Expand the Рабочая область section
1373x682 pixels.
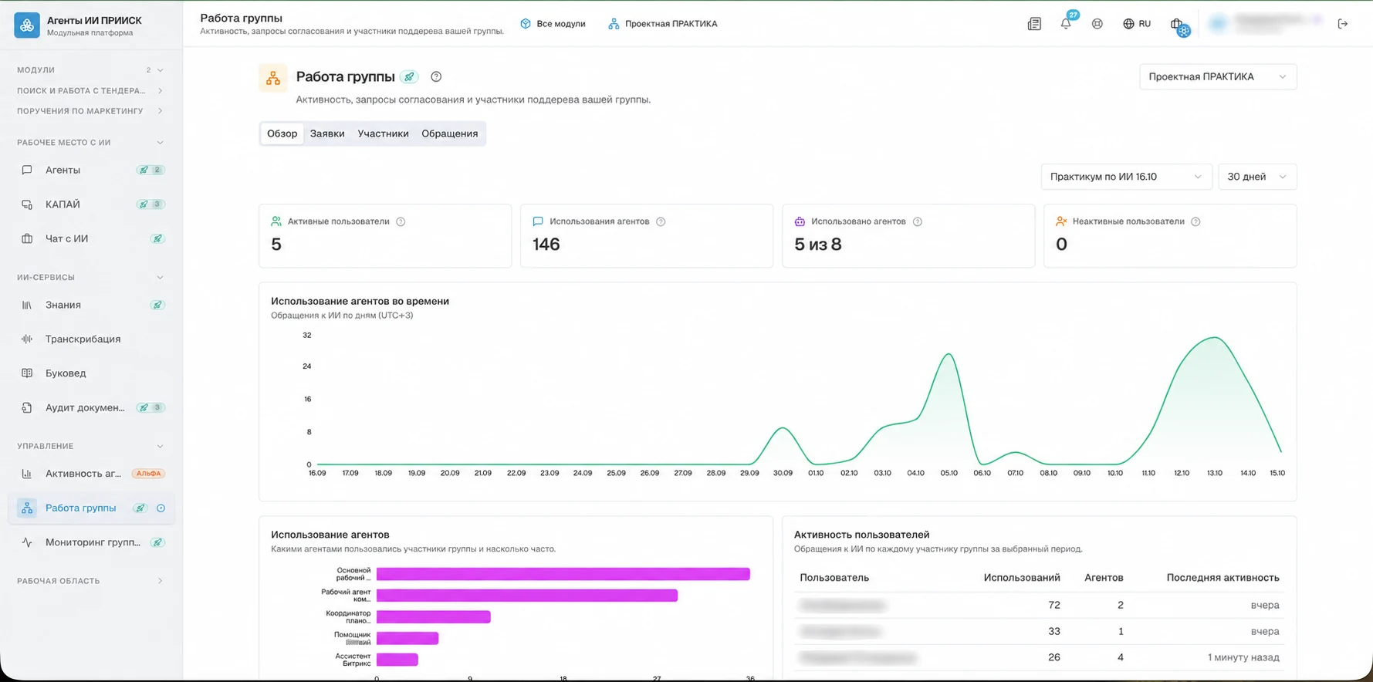point(91,581)
